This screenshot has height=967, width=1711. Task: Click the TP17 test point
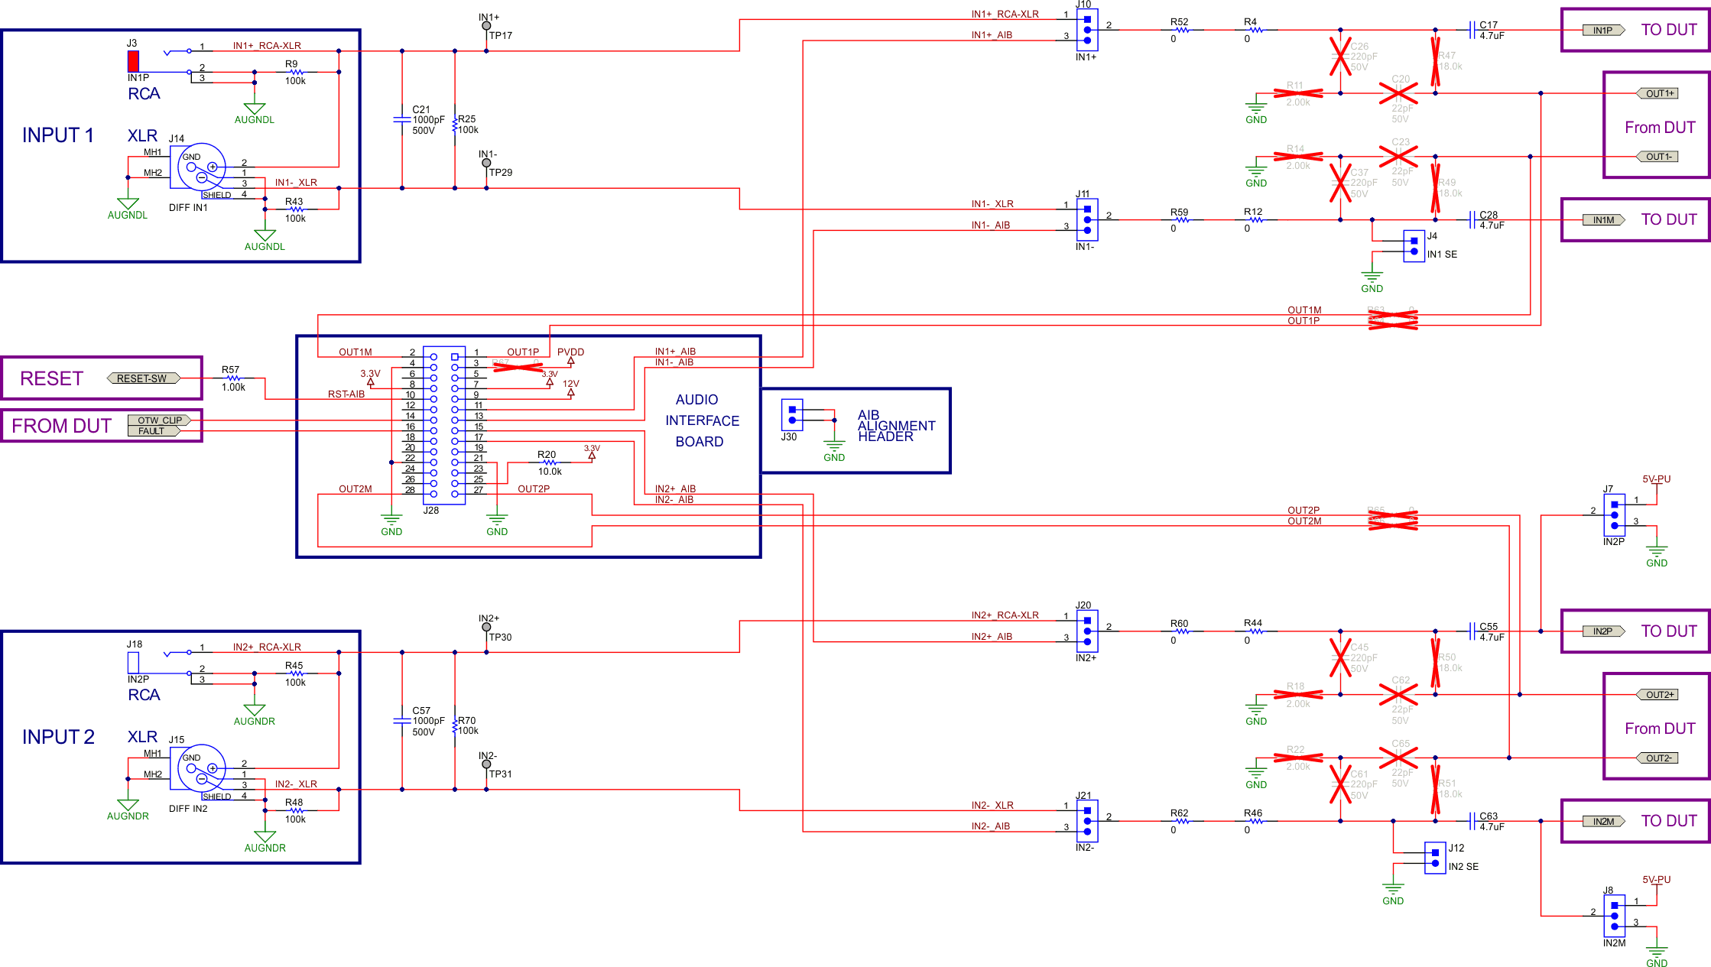coord(486,26)
